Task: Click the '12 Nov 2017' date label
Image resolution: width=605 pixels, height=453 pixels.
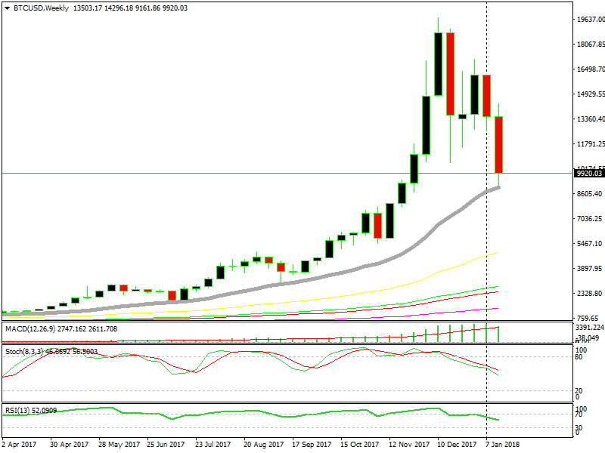Action: pos(409,445)
